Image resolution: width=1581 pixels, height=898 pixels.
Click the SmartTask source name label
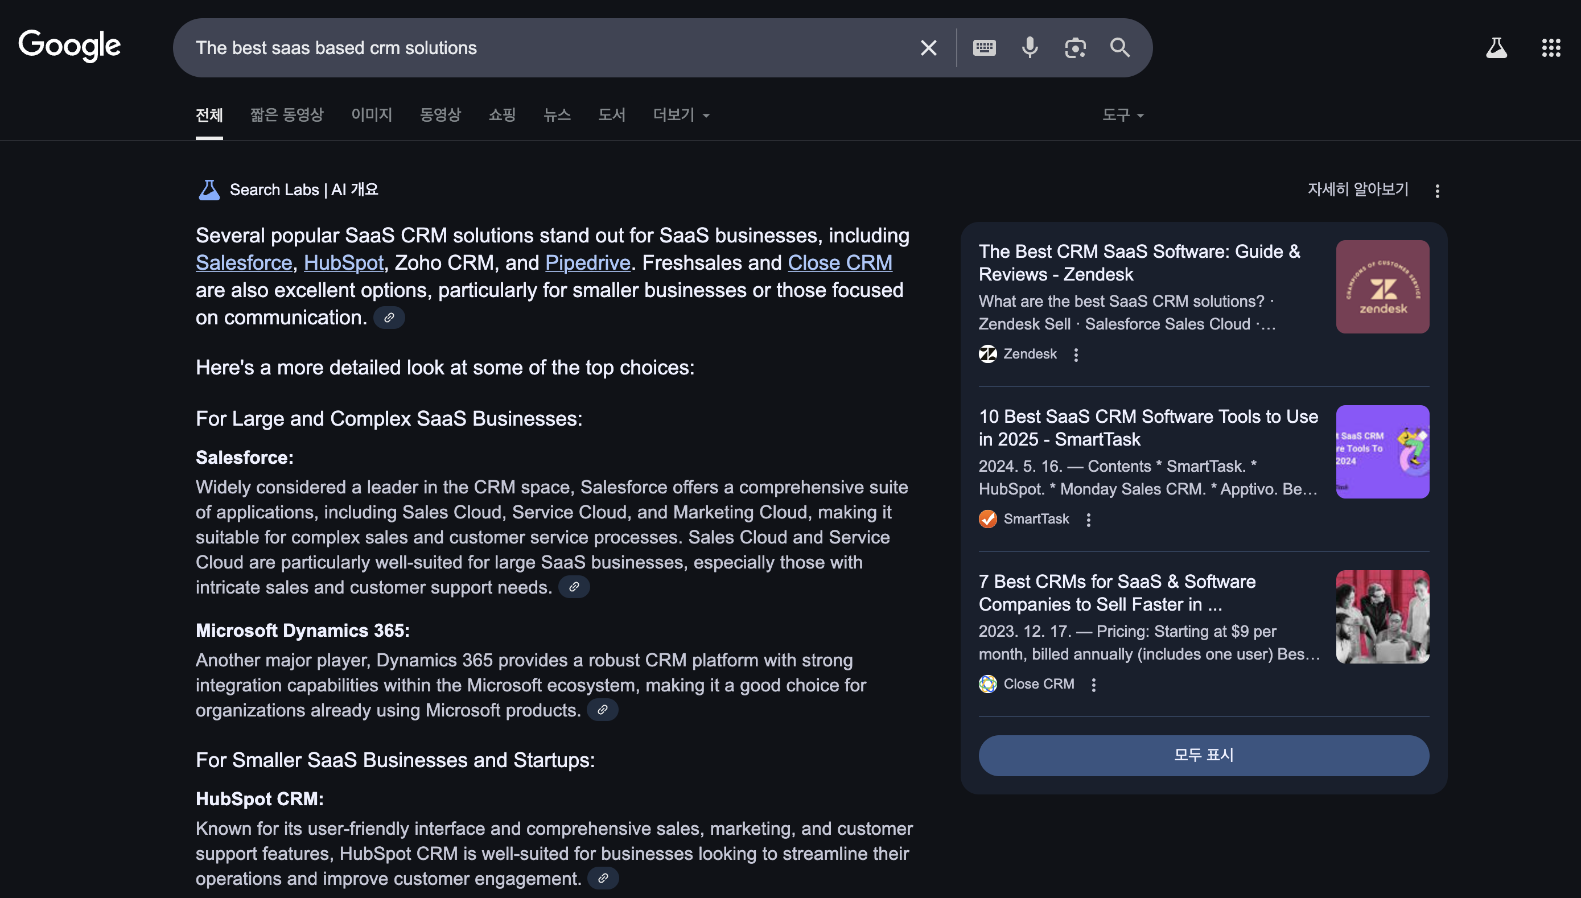(x=1036, y=520)
